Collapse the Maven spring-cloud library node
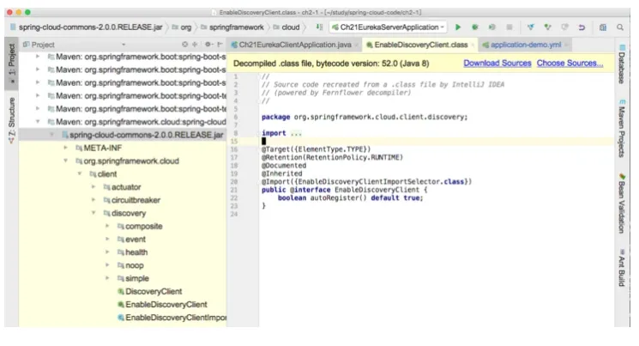 pyautogui.click(x=38, y=122)
